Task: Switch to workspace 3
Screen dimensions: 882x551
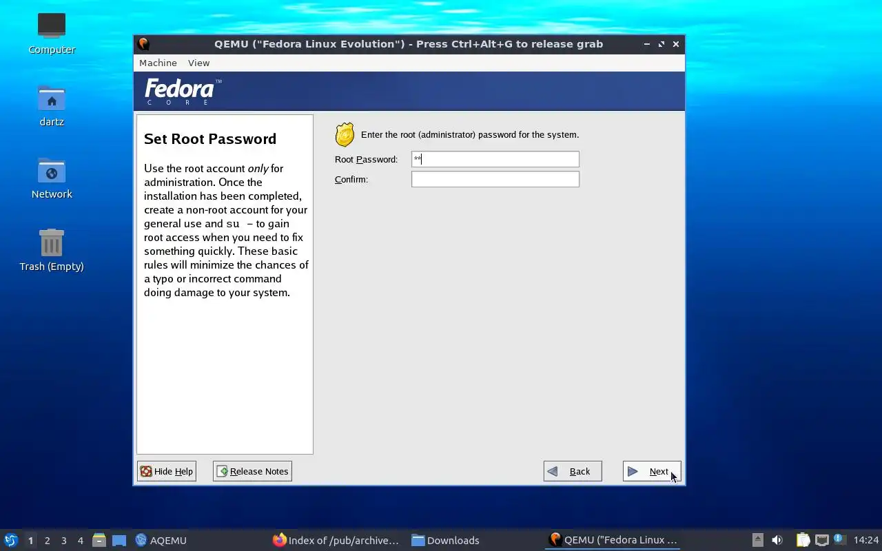Action: (x=63, y=541)
